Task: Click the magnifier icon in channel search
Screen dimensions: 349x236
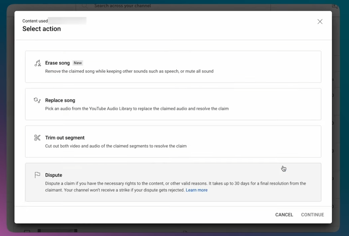Action: (x=85, y=6)
